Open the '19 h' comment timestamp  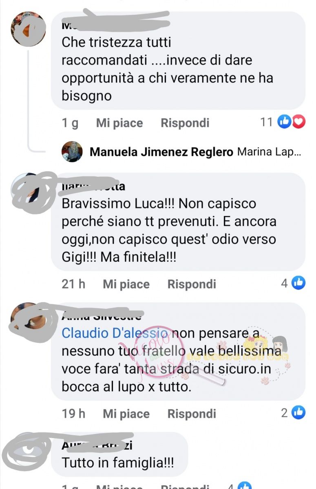[73, 414]
